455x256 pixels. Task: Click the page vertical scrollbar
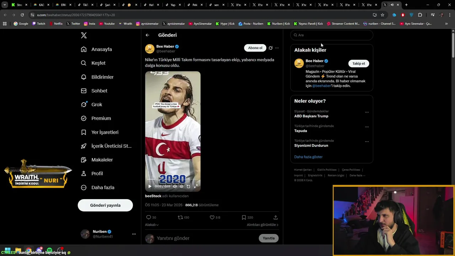(453, 44)
